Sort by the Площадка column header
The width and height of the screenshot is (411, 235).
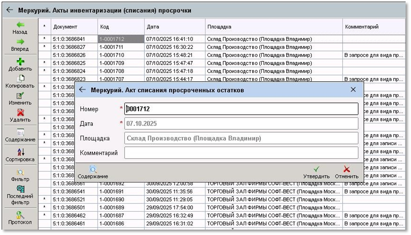click(274, 27)
